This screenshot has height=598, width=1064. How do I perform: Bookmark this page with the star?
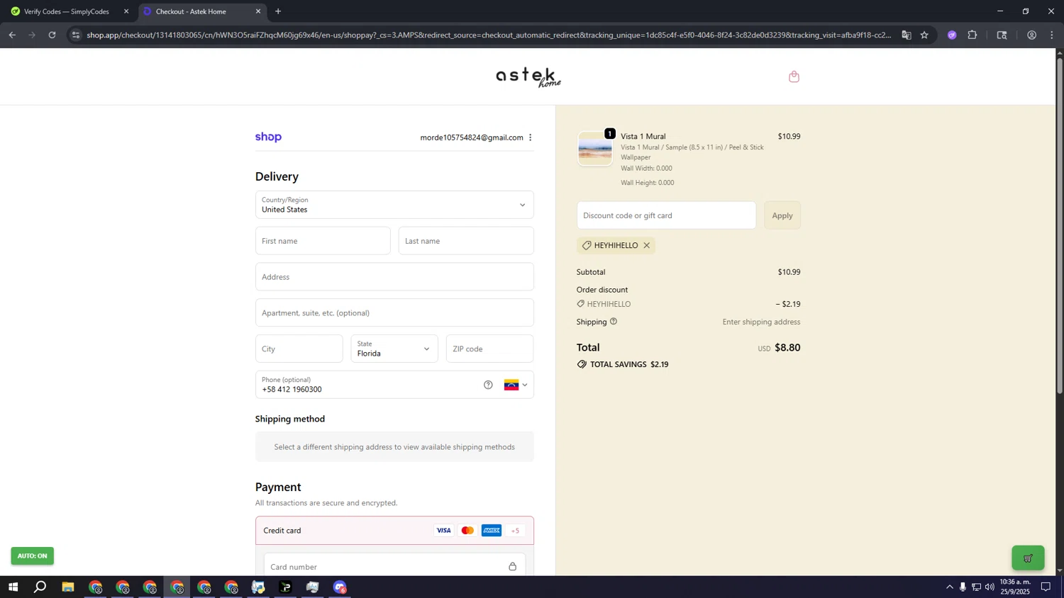pos(924,35)
